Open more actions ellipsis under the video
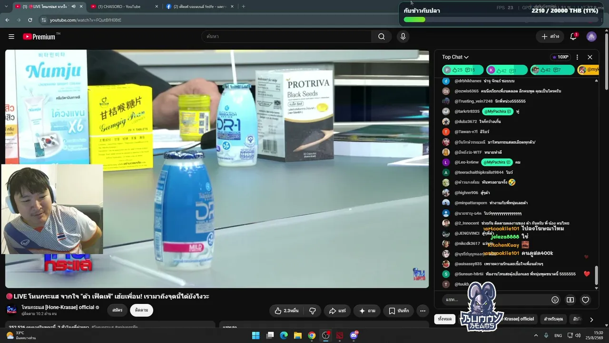 tap(422, 311)
